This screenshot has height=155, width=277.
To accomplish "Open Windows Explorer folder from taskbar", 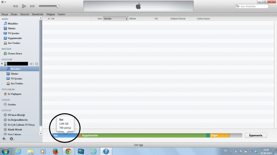I will pyautogui.click(x=30, y=151).
